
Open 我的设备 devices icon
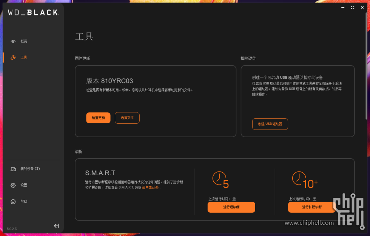[x=13, y=169]
